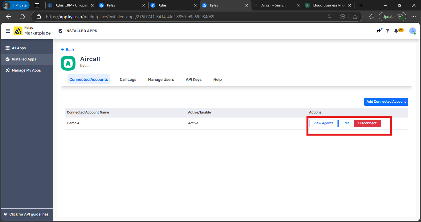Viewport: 421px width, 222px height.
Task: Open Manage My Apps in sidebar
Action: point(27,70)
